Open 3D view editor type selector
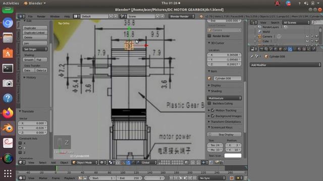 21,162
